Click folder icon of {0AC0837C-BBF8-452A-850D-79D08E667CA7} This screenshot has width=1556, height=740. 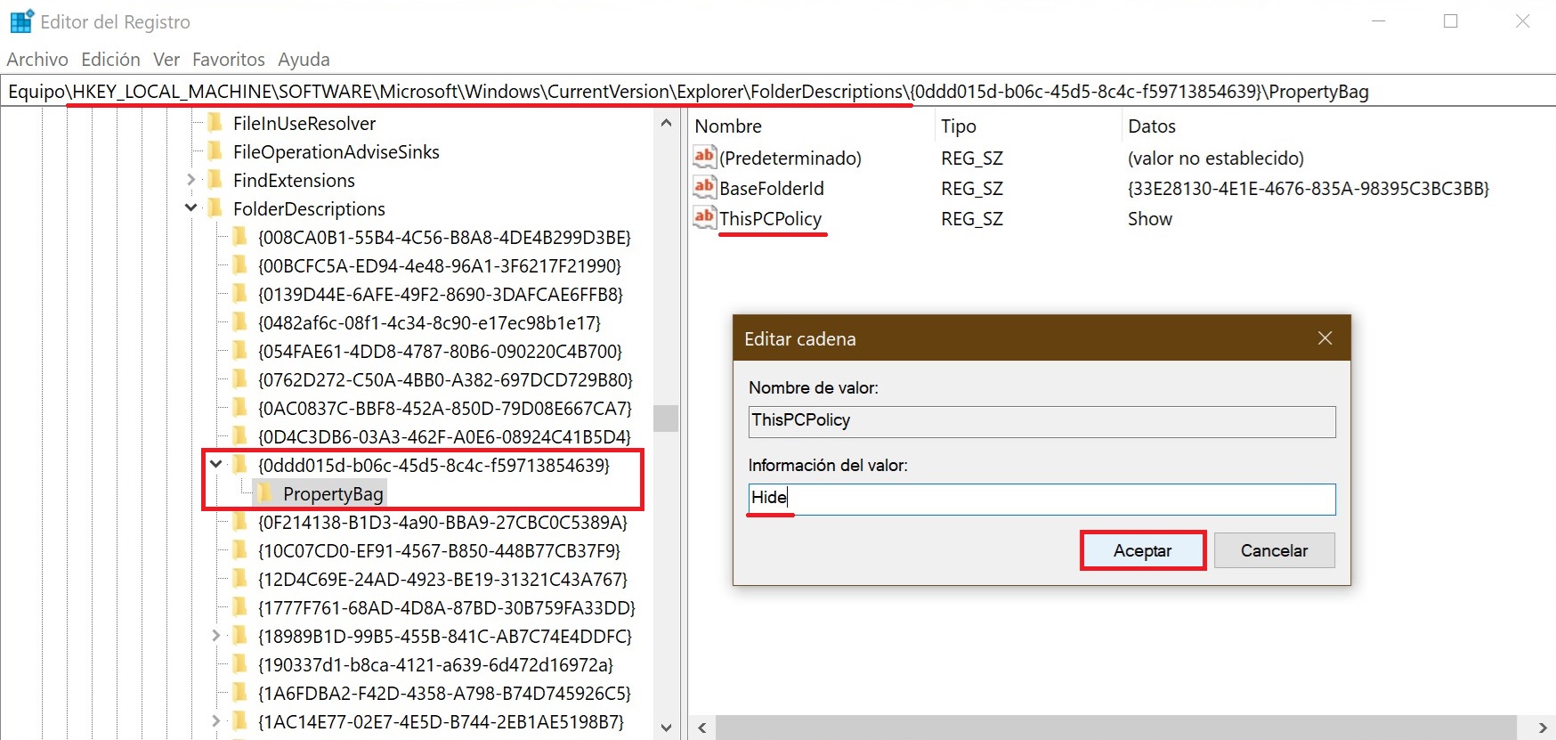pyautogui.click(x=239, y=408)
